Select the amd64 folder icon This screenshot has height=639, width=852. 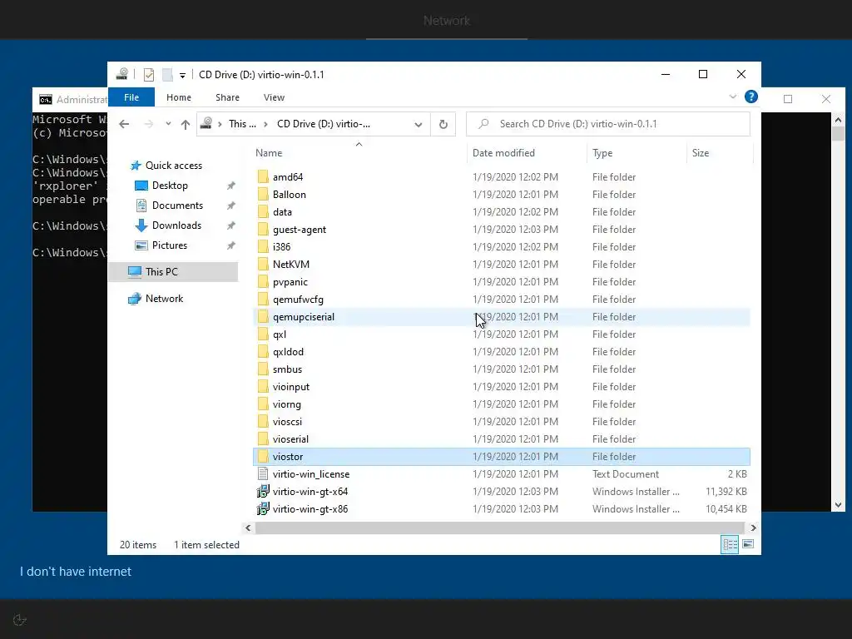point(263,176)
